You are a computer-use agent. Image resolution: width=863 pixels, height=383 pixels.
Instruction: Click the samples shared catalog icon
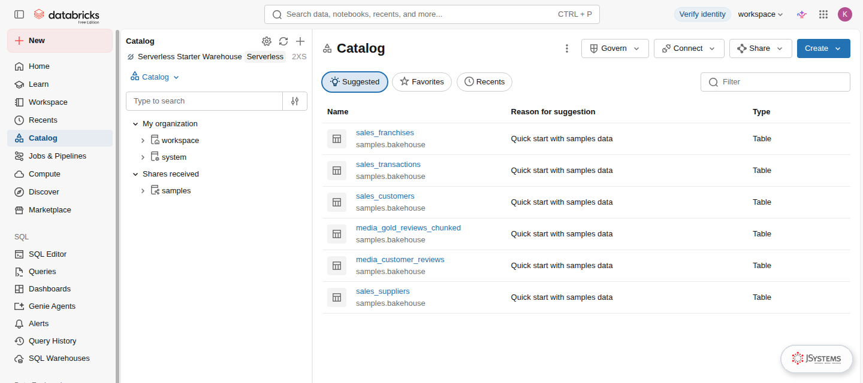(x=155, y=191)
